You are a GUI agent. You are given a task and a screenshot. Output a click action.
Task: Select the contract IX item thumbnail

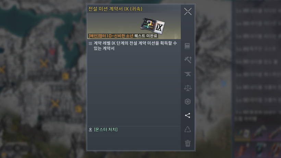point(152,26)
